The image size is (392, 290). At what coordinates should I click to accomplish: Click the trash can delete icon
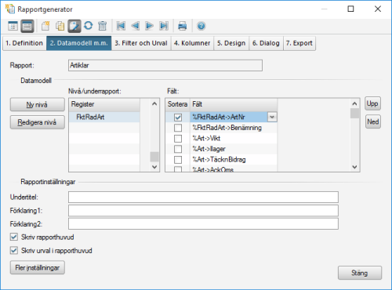tap(102, 26)
